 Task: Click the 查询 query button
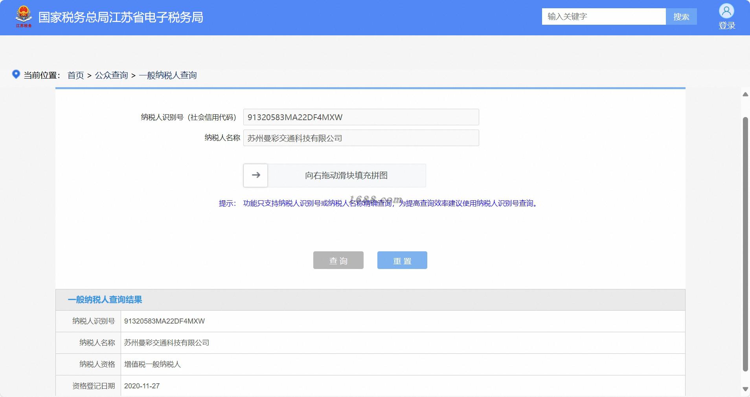tap(338, 260)
